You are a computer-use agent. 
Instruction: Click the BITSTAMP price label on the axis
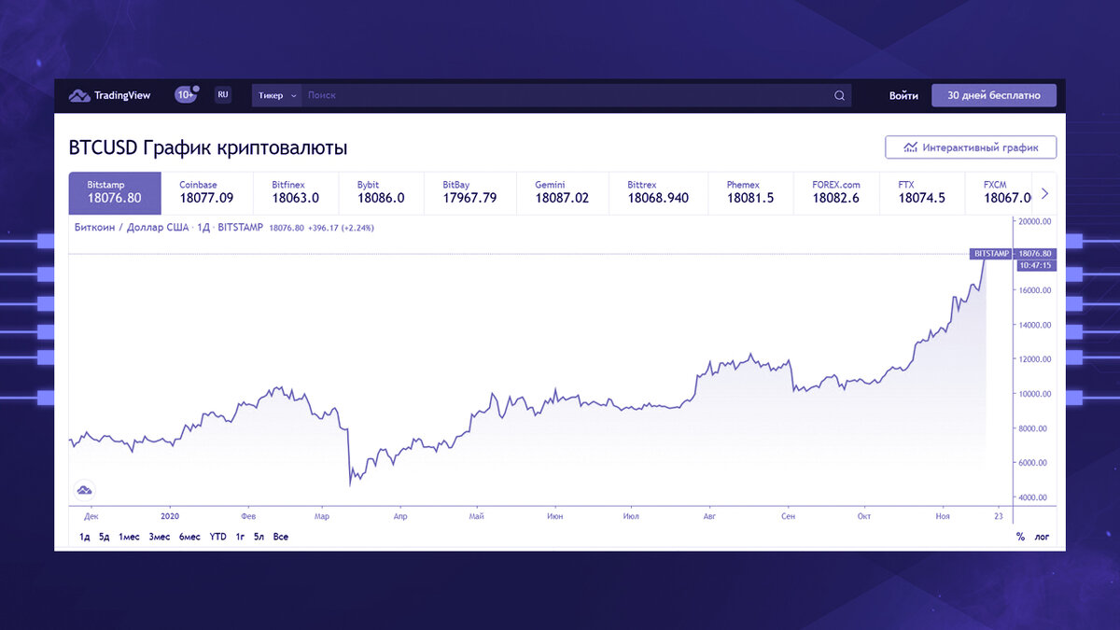coord(992,253)
